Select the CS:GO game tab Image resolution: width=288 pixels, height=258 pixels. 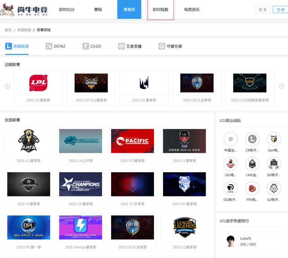[x=92, y=46]
